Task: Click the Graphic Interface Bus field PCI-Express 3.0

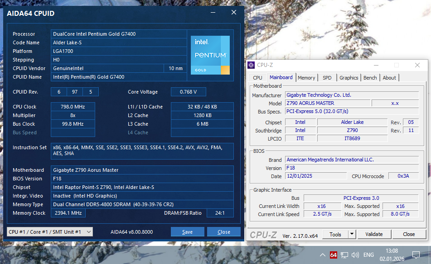Action: [361, 198]
